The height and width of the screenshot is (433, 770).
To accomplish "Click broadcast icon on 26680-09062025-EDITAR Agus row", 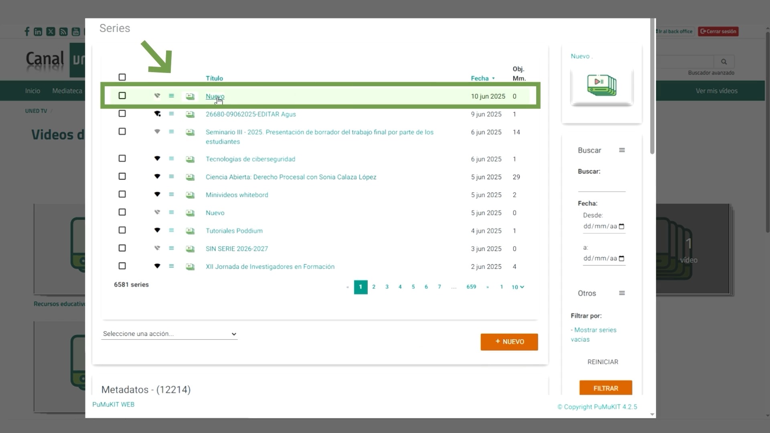I will coord(157,114).
